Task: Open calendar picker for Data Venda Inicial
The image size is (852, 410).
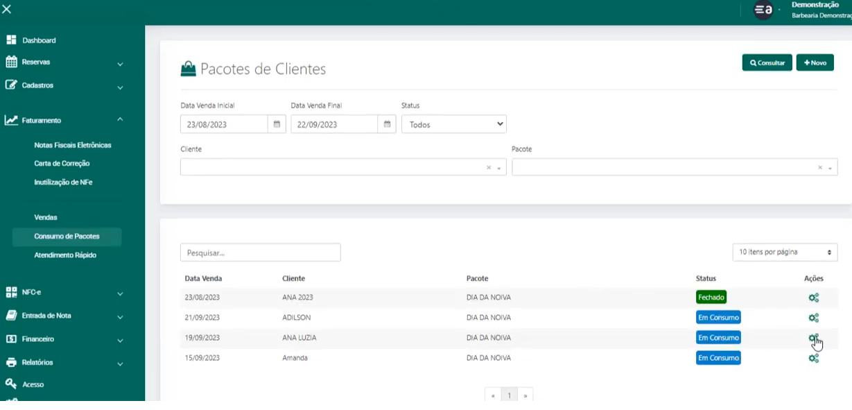Action: (277, 125)
